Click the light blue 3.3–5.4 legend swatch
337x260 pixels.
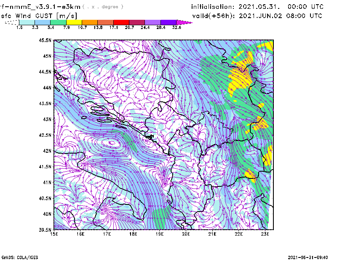pos(43,22)
